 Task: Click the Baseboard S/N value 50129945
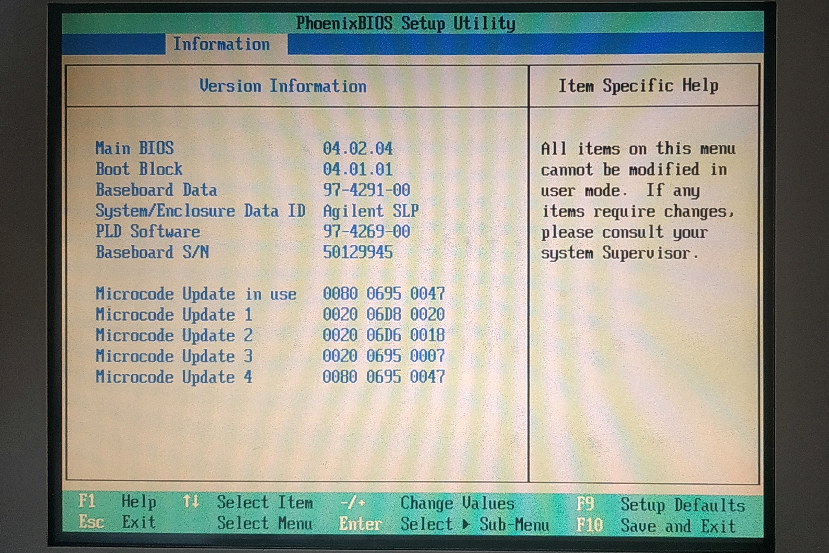coord(357,252)
